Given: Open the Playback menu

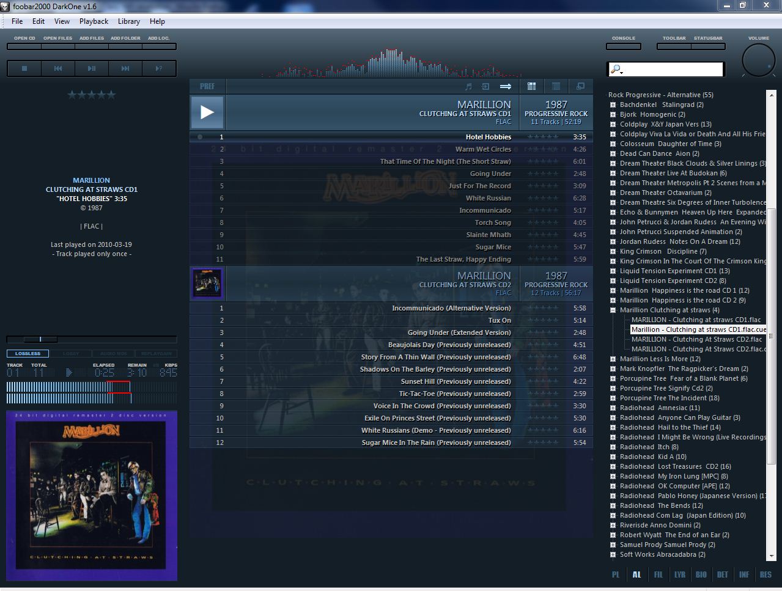Looking at the screenshot, I should (94, 21).
